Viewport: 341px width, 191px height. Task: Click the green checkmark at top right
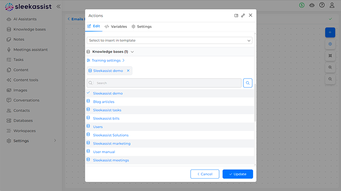coord(330,19)
